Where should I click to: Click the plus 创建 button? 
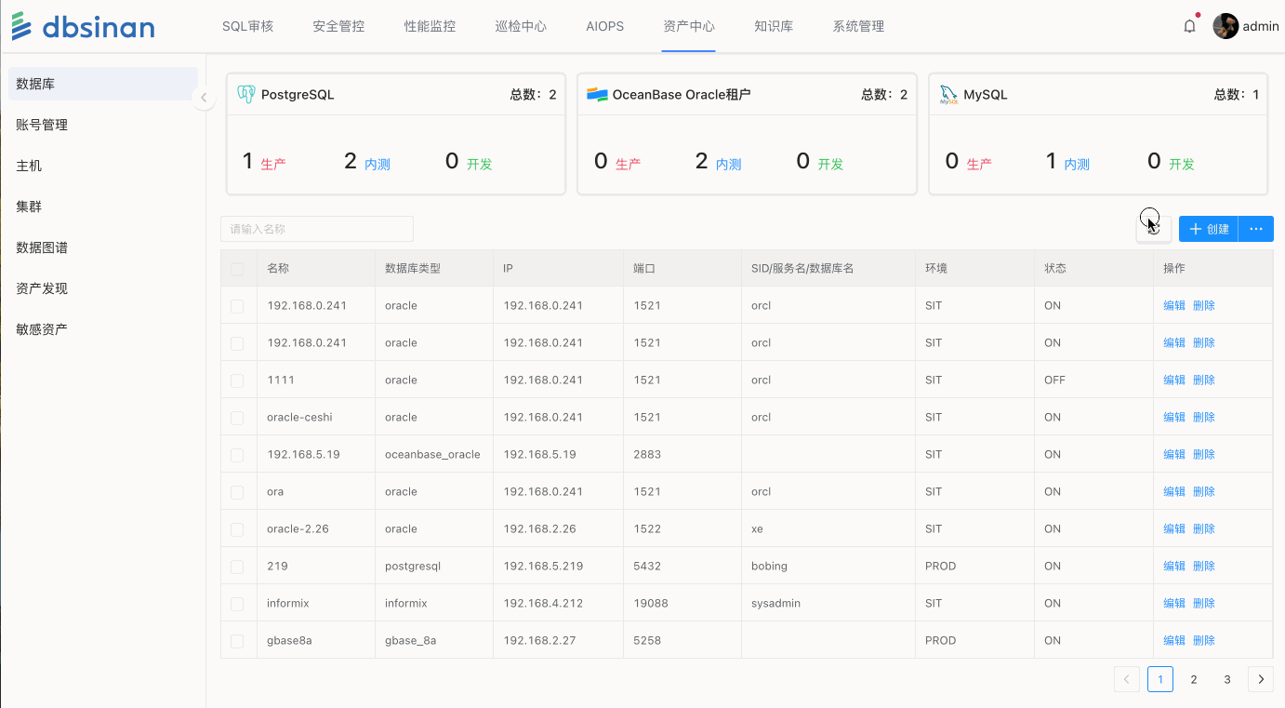(1209, 229)
